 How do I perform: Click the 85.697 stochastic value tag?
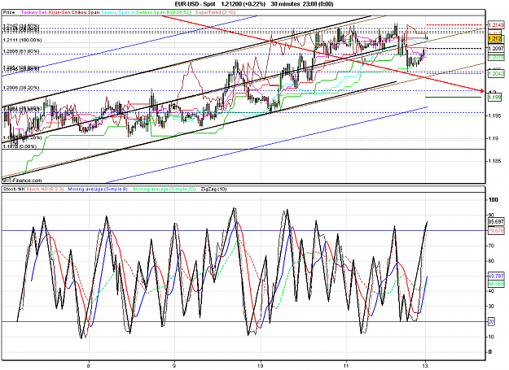pos(496,222)
